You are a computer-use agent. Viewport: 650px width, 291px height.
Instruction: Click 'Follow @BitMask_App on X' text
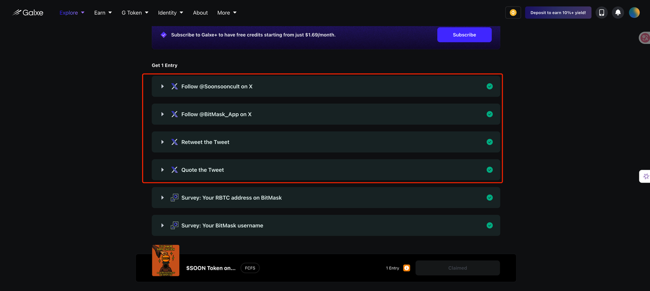click(x=216, y=115)
